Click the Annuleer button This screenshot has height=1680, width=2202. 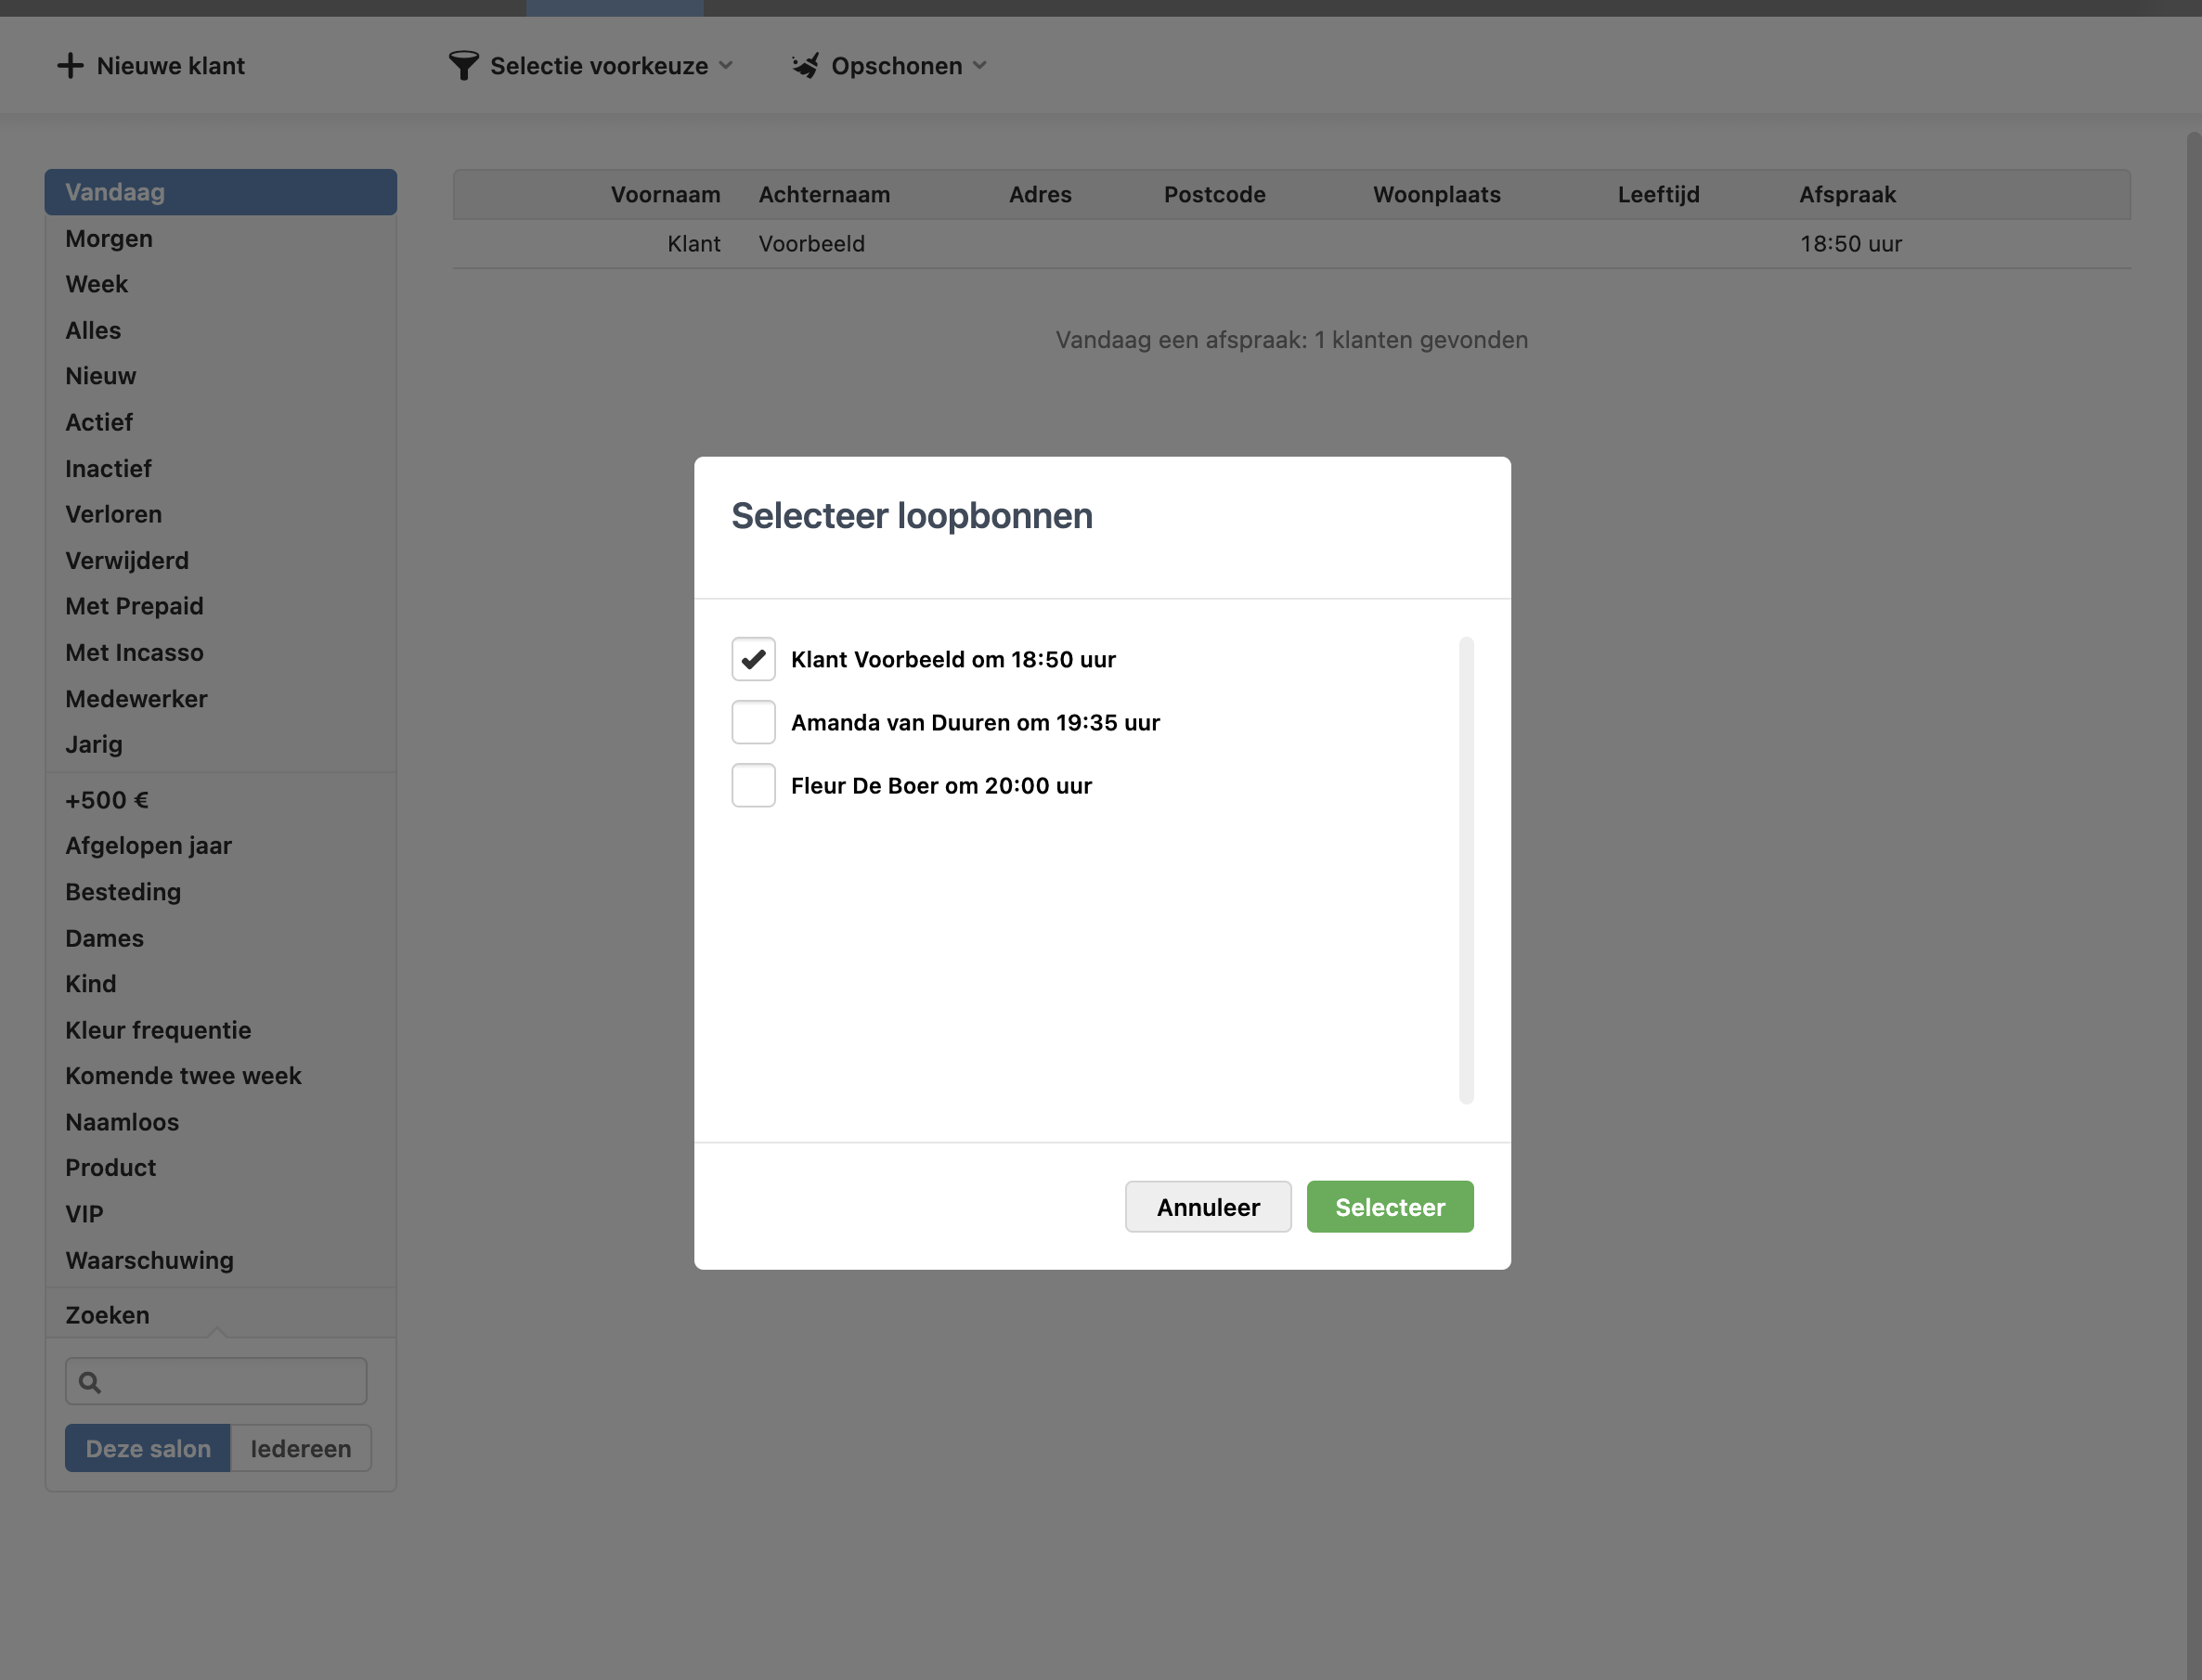(x=1207, y=1207)
